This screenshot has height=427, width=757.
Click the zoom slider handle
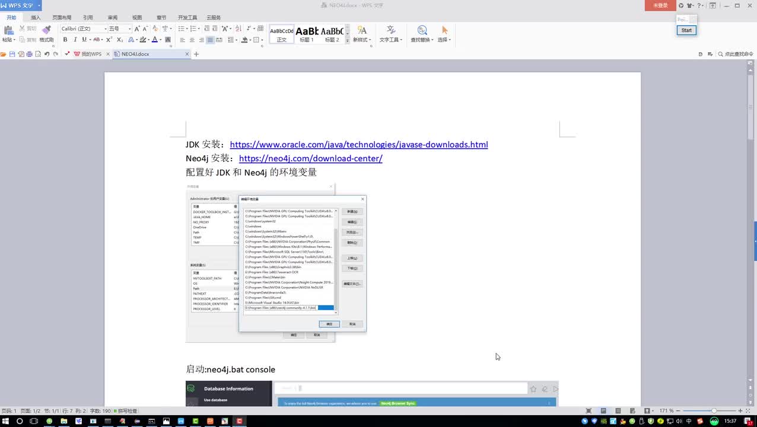(x=714, y=410)
